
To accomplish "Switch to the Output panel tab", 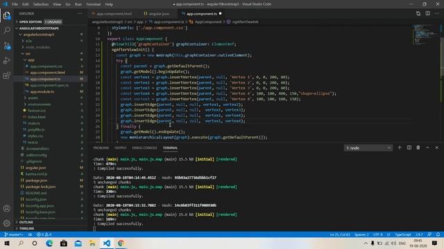I will [x=120, y=148].
